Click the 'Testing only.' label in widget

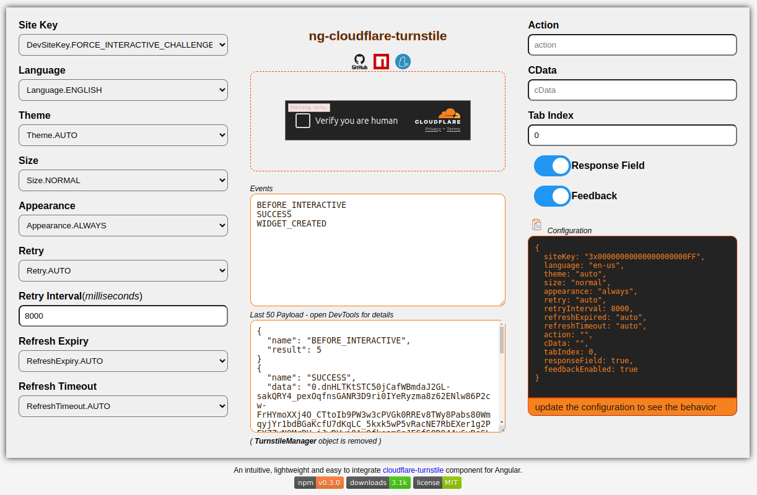tap(308, 108)
